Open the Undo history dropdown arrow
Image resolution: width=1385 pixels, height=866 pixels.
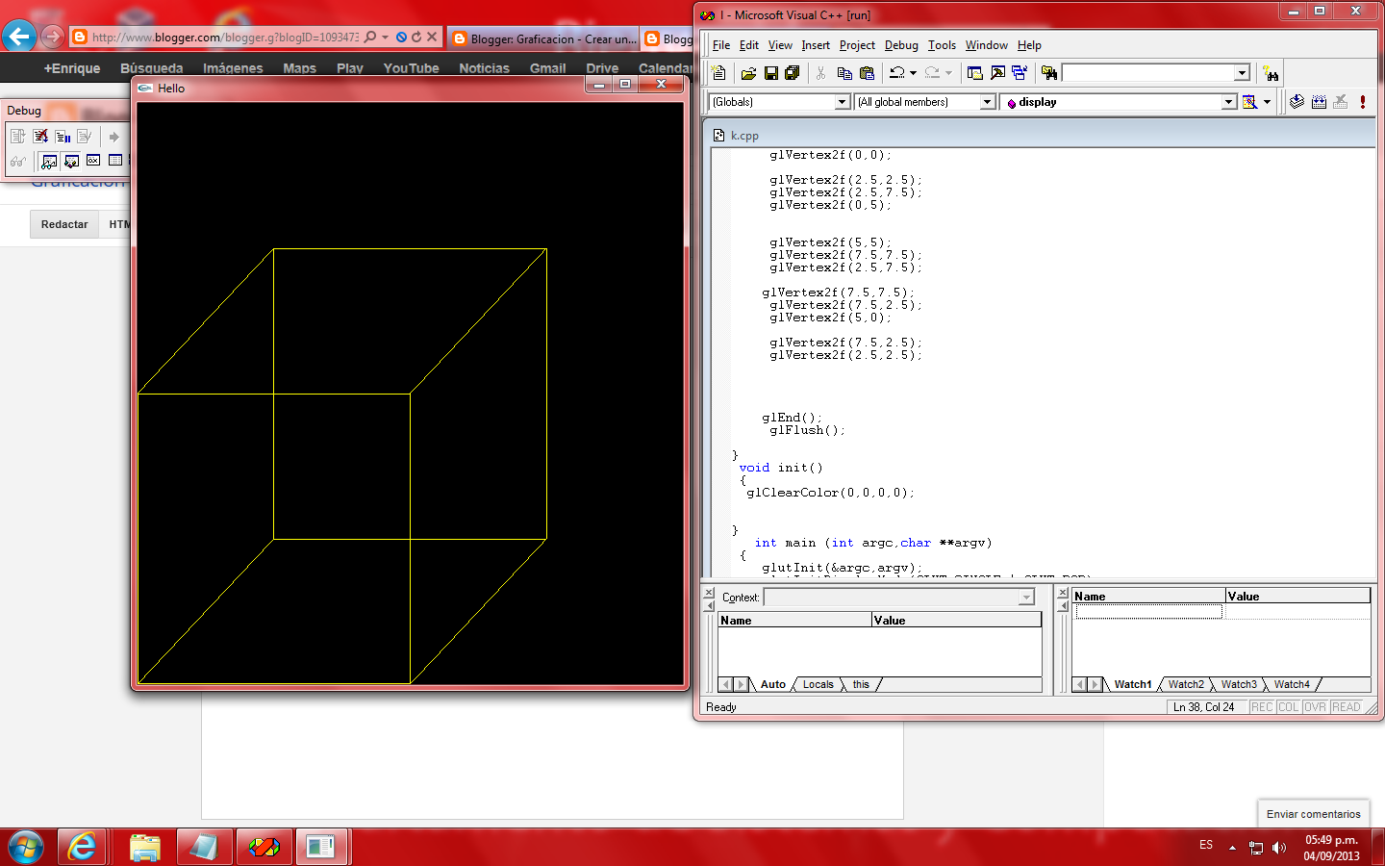(x=913, y=73)
